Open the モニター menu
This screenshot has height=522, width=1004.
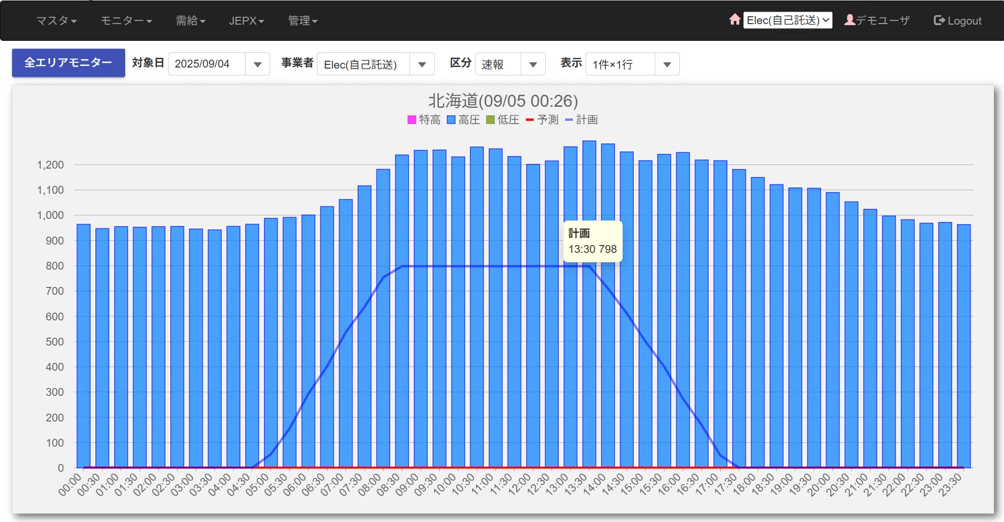126,20
